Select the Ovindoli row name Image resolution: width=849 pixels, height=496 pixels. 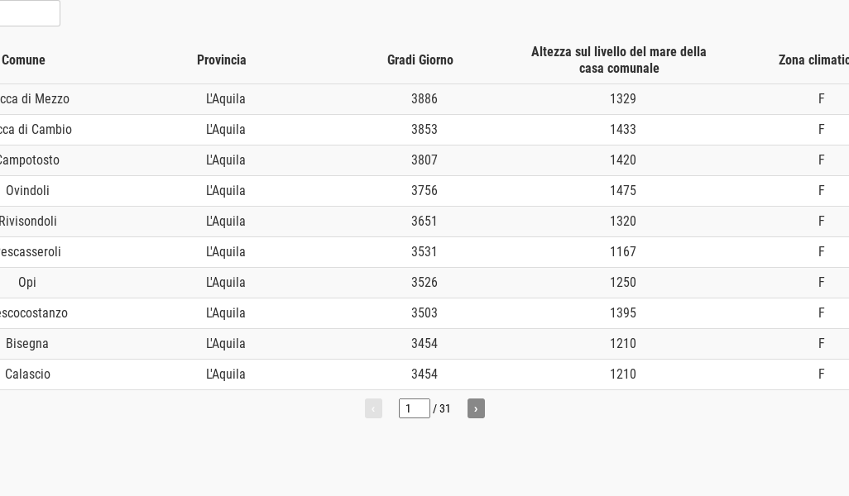pyautogui.click(x=27, y=191)
